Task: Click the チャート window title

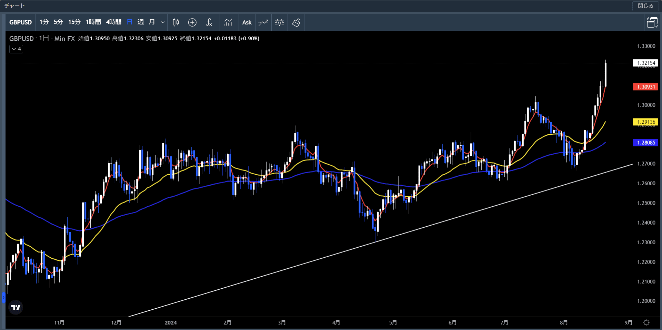Action: [x=14, y=6]
